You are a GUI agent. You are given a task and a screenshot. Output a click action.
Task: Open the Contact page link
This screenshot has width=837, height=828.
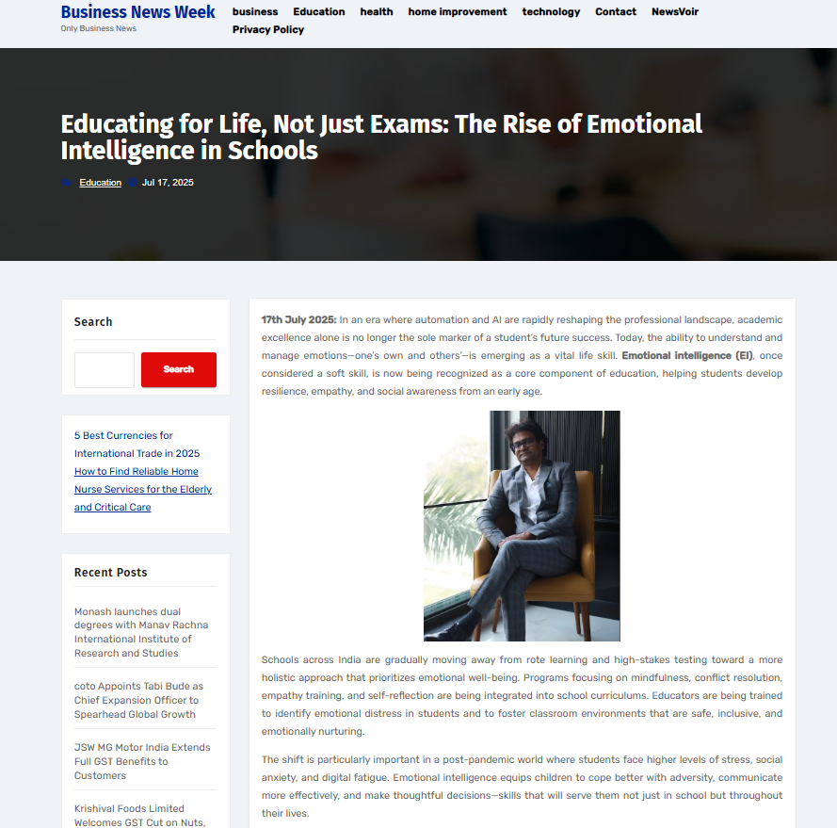pos(616,11)
